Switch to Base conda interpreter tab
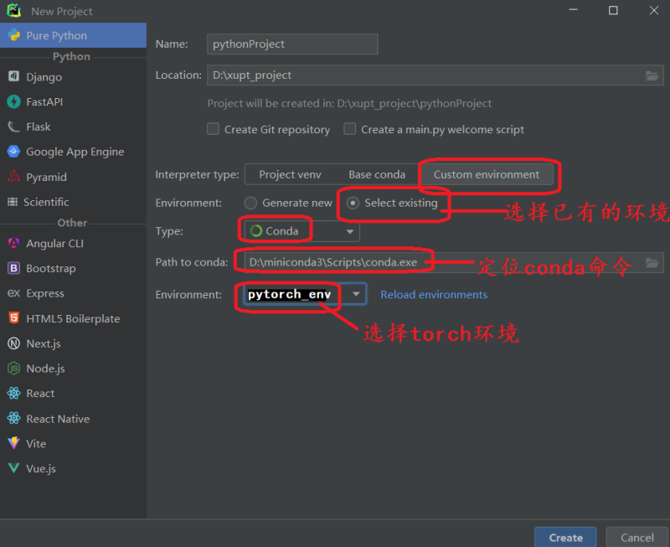This screenshot has width=670, height=547. point(376,174)
